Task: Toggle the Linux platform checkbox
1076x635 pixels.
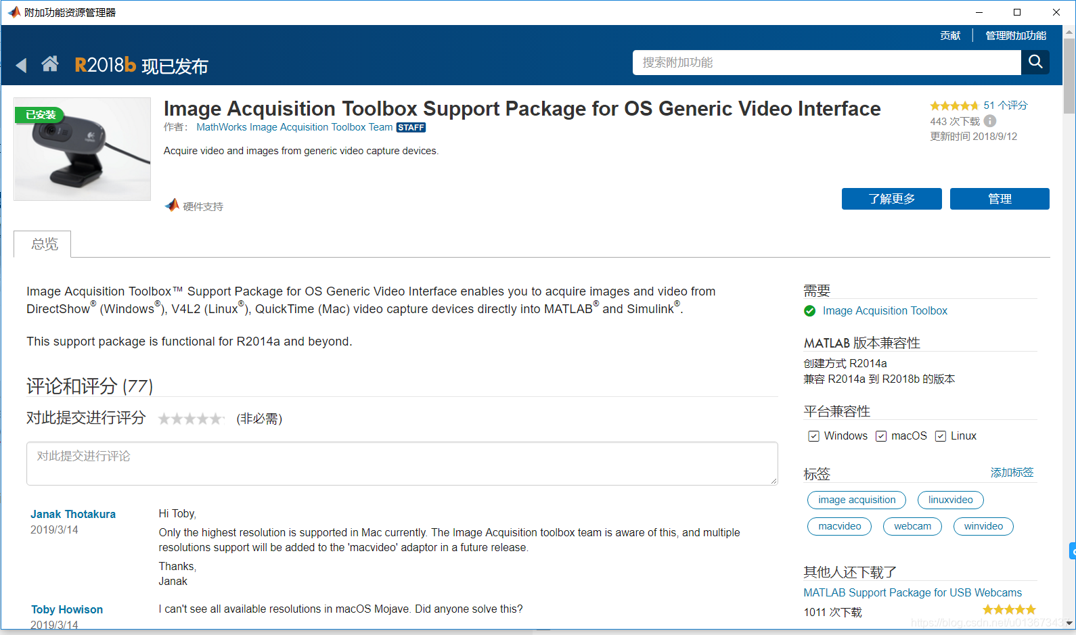Action: [940, 436]
